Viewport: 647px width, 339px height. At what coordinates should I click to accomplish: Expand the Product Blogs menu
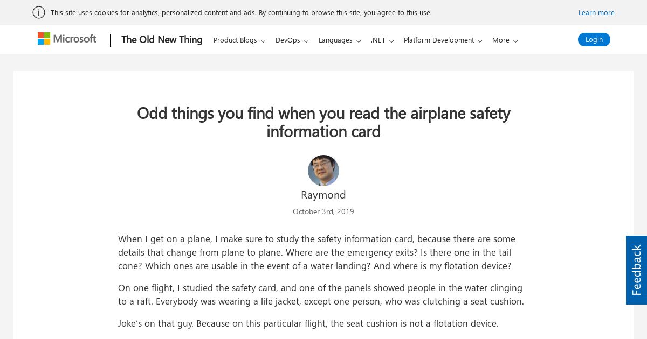pos(239,40)
